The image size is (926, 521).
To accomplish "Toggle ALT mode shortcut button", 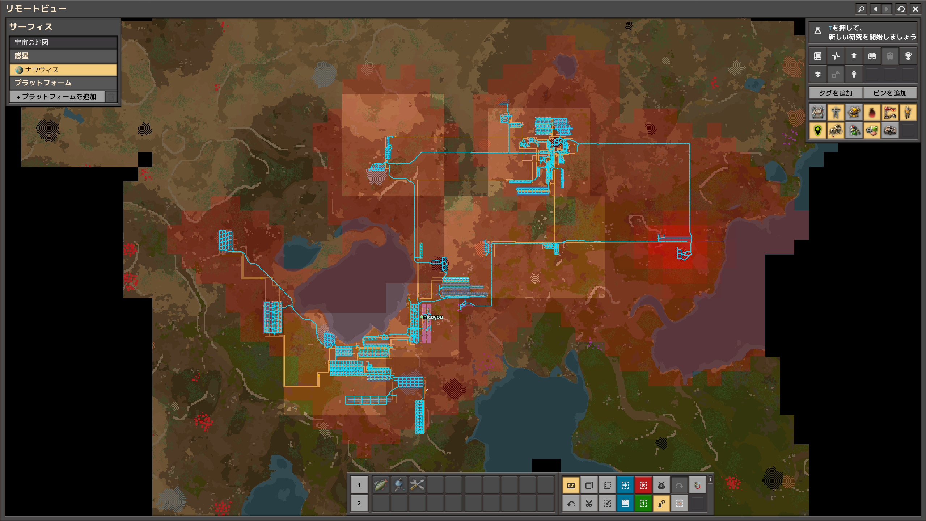I will [571, 485].
